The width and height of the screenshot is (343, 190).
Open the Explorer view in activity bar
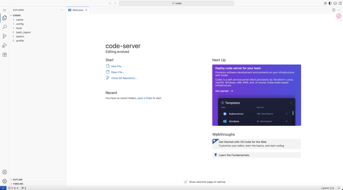[4, 18]
